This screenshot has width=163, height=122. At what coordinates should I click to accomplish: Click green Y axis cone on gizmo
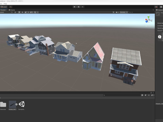pyautogui.click(x=148, y=17)
